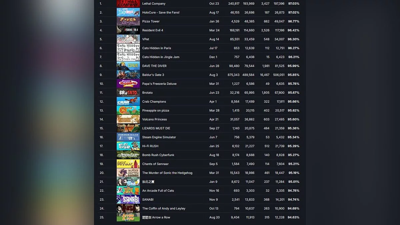
Task: Open the Lethal Company title link
Action: [154, 4]
